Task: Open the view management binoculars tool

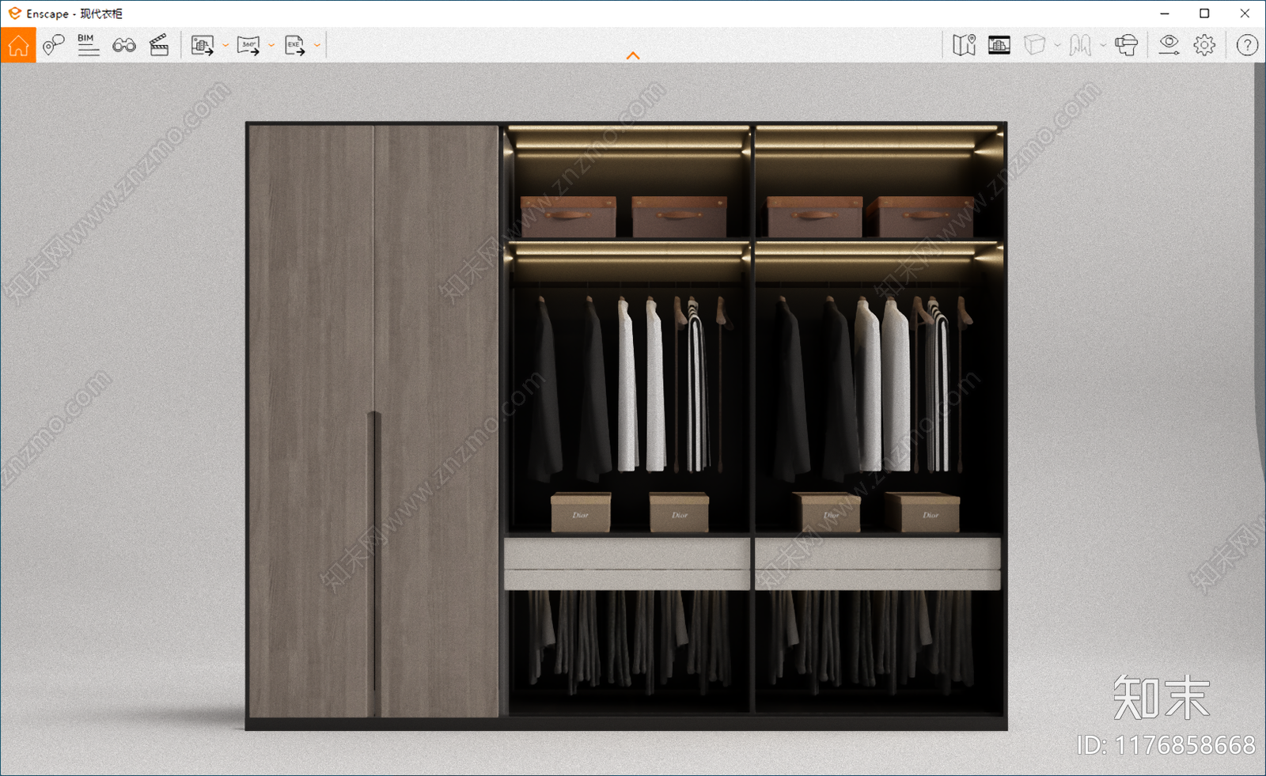Action: click(123, 45)
